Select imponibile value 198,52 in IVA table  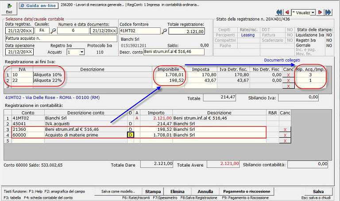pyautogui.click(x=169, y=80)
